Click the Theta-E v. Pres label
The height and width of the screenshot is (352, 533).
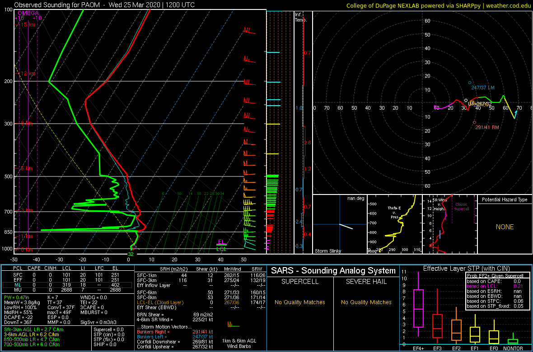(x=395, y=213)
